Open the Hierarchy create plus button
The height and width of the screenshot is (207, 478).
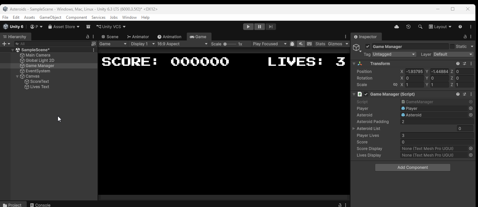6,44
